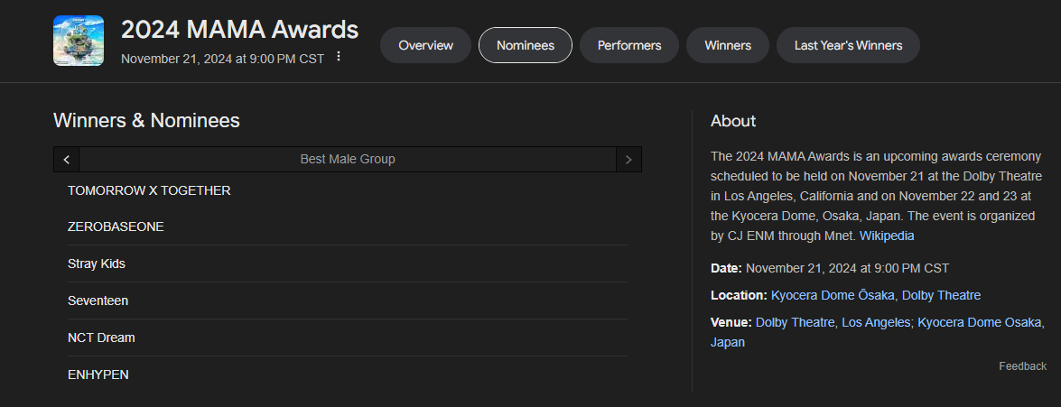Viewport: 1061px width, 407px height.
Task: Open the Best Male Group category selector
Action: [348, 160]
